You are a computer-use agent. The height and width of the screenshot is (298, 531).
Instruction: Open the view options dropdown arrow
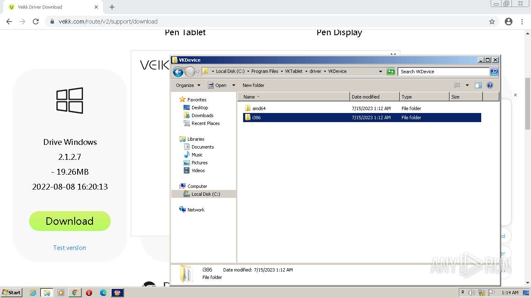(467, 85)
